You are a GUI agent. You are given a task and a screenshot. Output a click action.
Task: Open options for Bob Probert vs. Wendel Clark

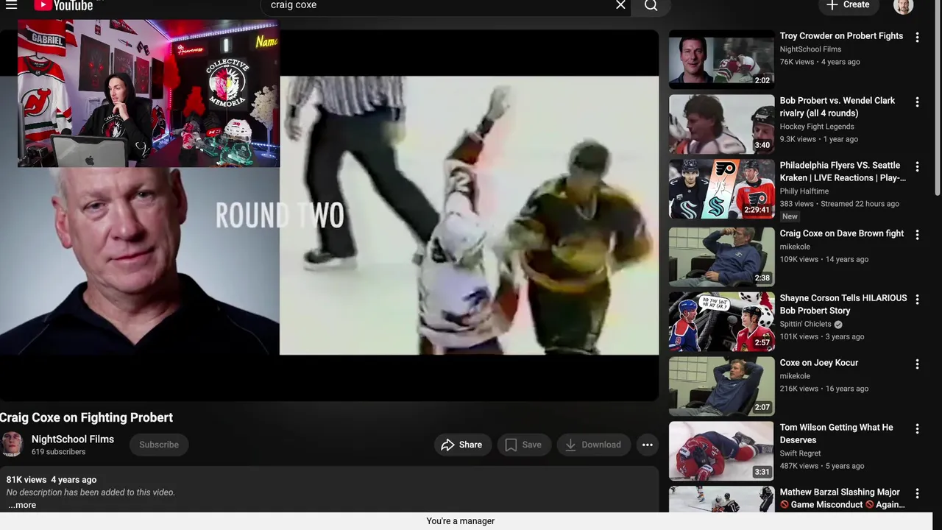(917, 102)
